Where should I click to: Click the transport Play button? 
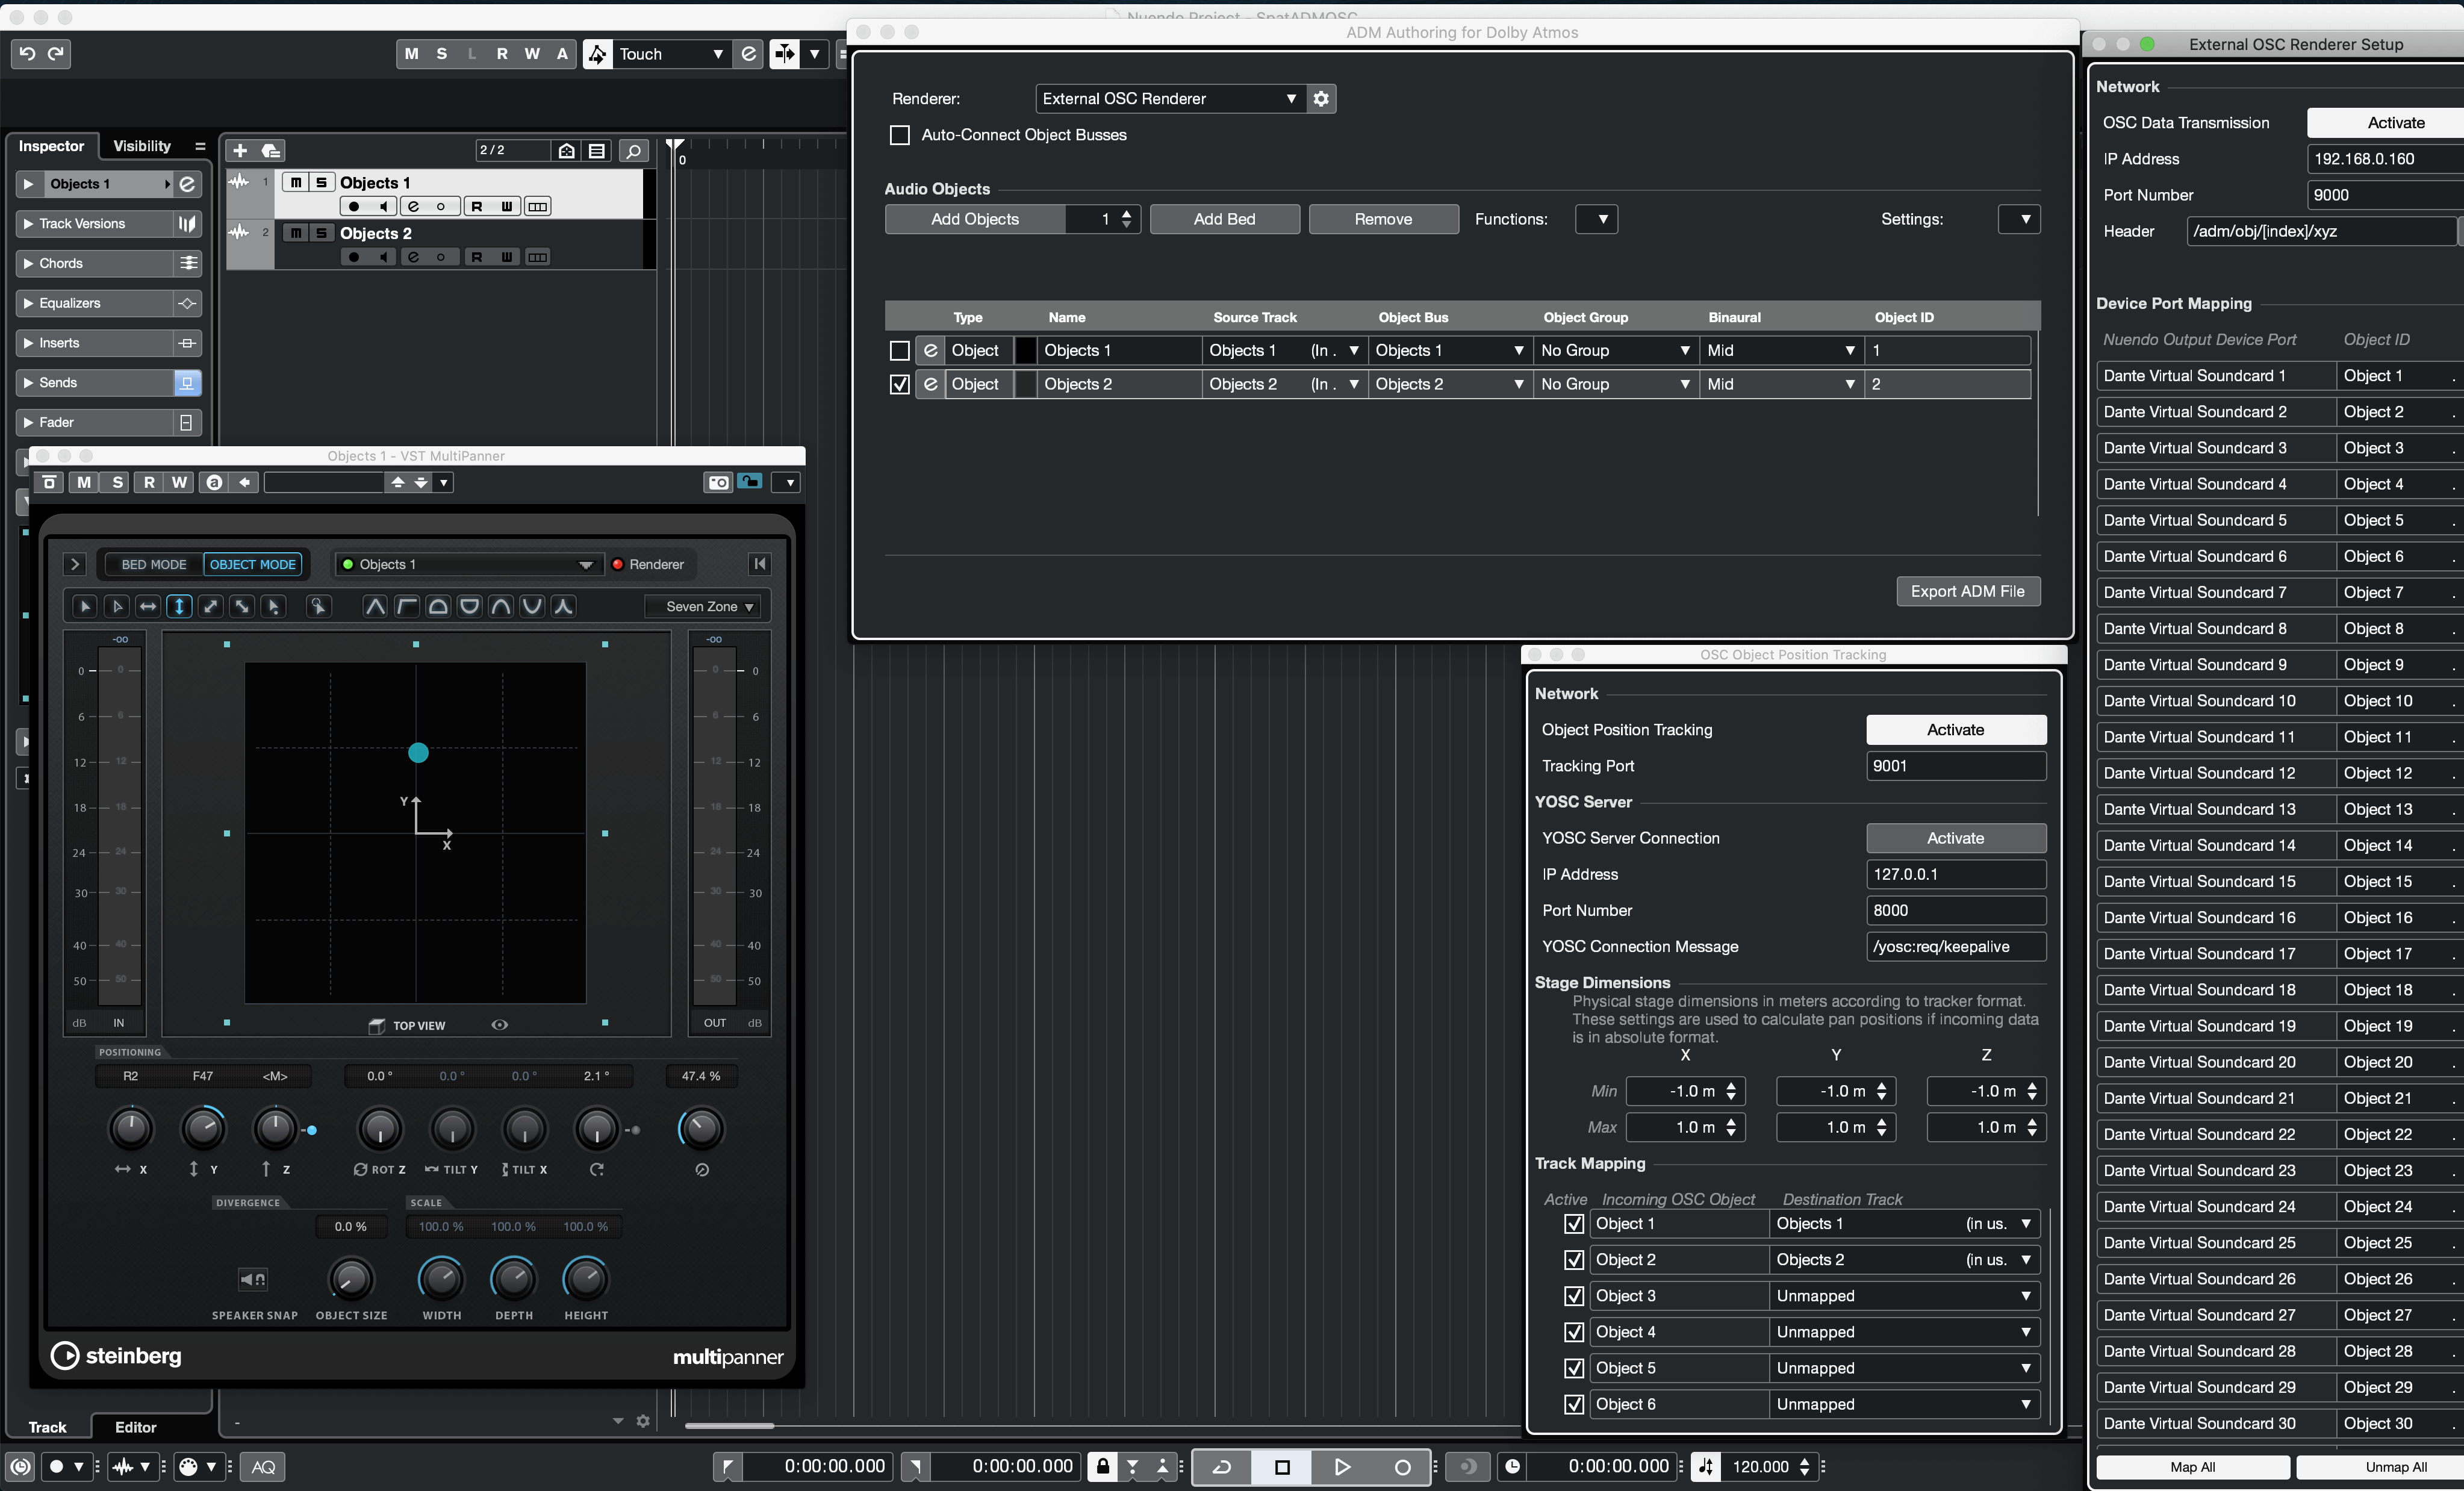[1342, 1466]
